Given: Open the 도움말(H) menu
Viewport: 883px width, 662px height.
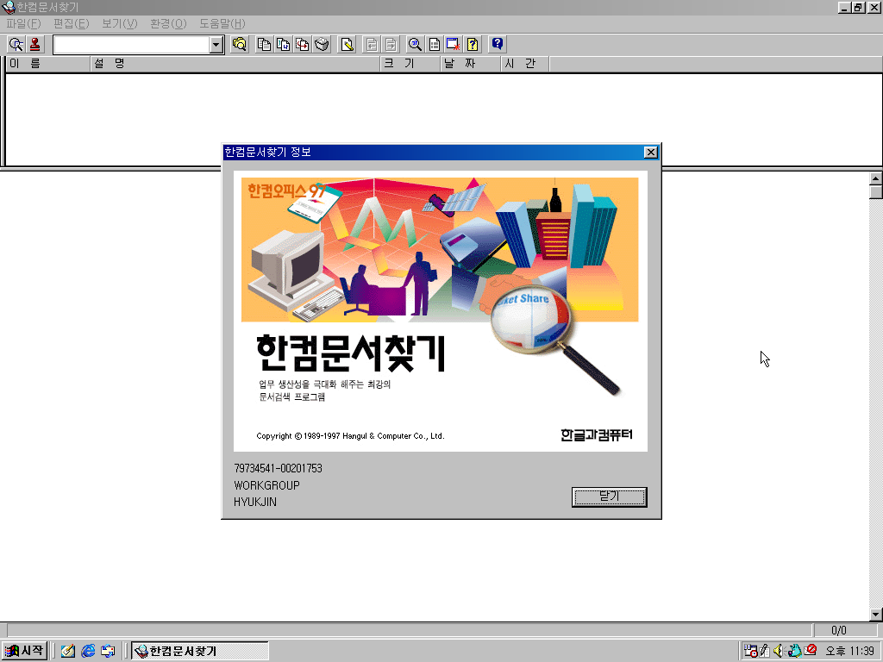Looking at the screenshot, I should [x=222, y=23].
